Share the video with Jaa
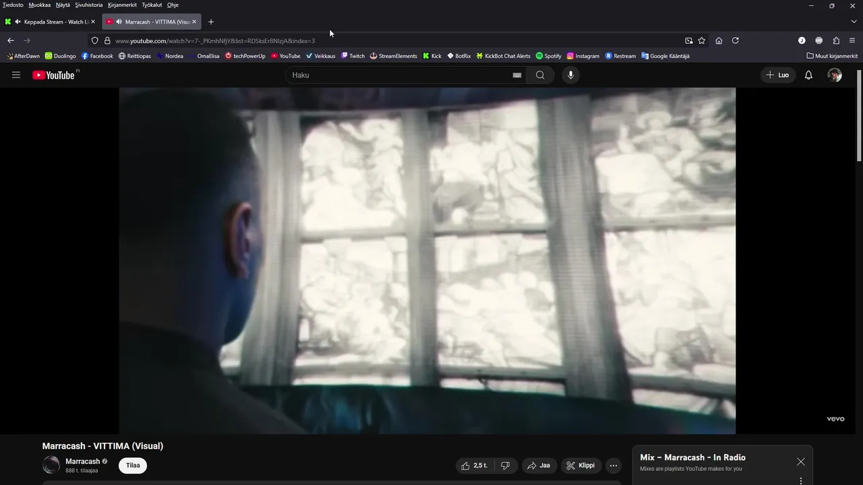The image size is (863, 485). [x=539, y=465]
